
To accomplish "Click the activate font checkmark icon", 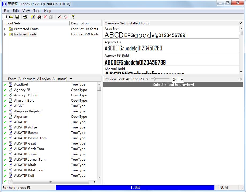I will coord(59,17).
